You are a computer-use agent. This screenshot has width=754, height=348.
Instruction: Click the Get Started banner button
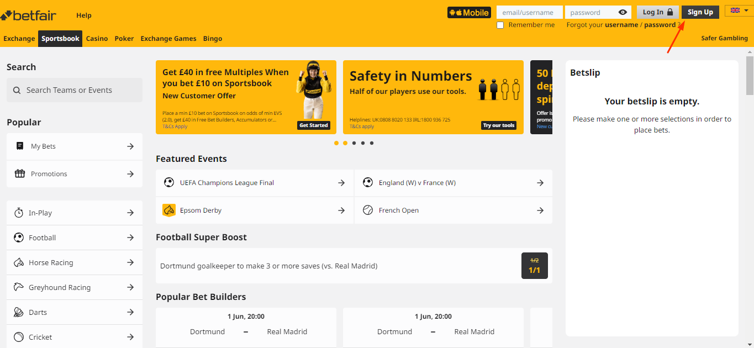coord(314,125)
